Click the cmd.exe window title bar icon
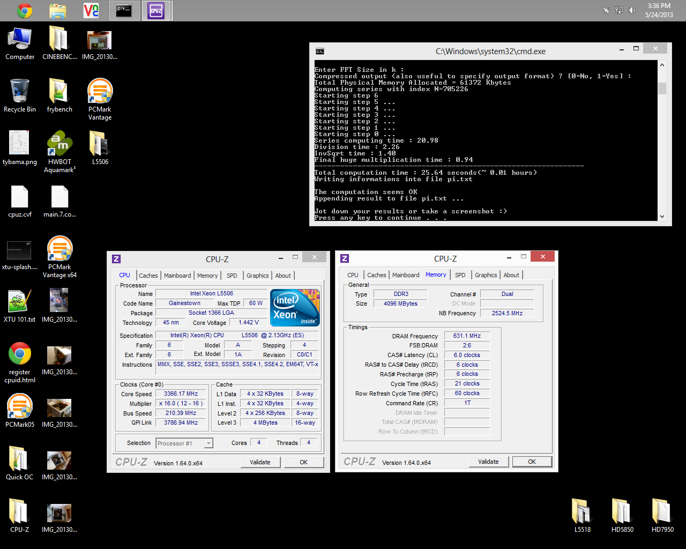 320,51
